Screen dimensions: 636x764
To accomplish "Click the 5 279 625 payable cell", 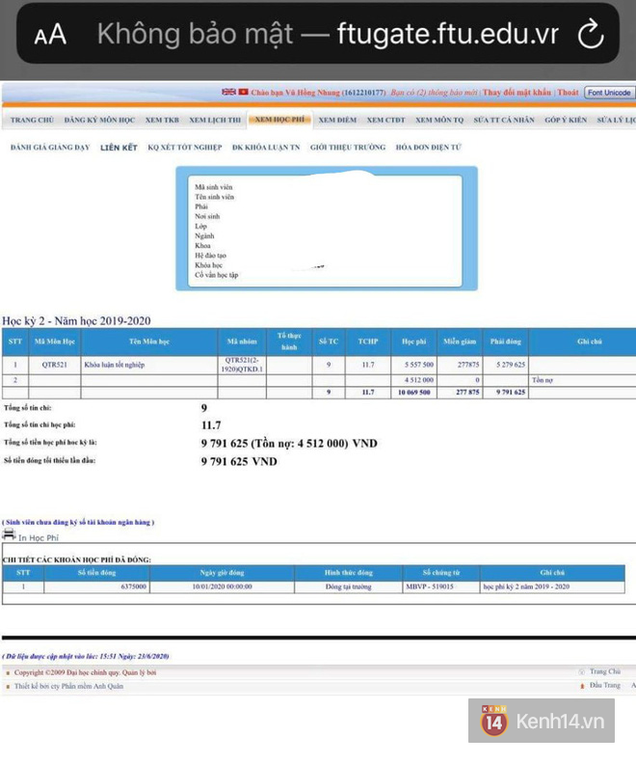I will pos(506,365).
